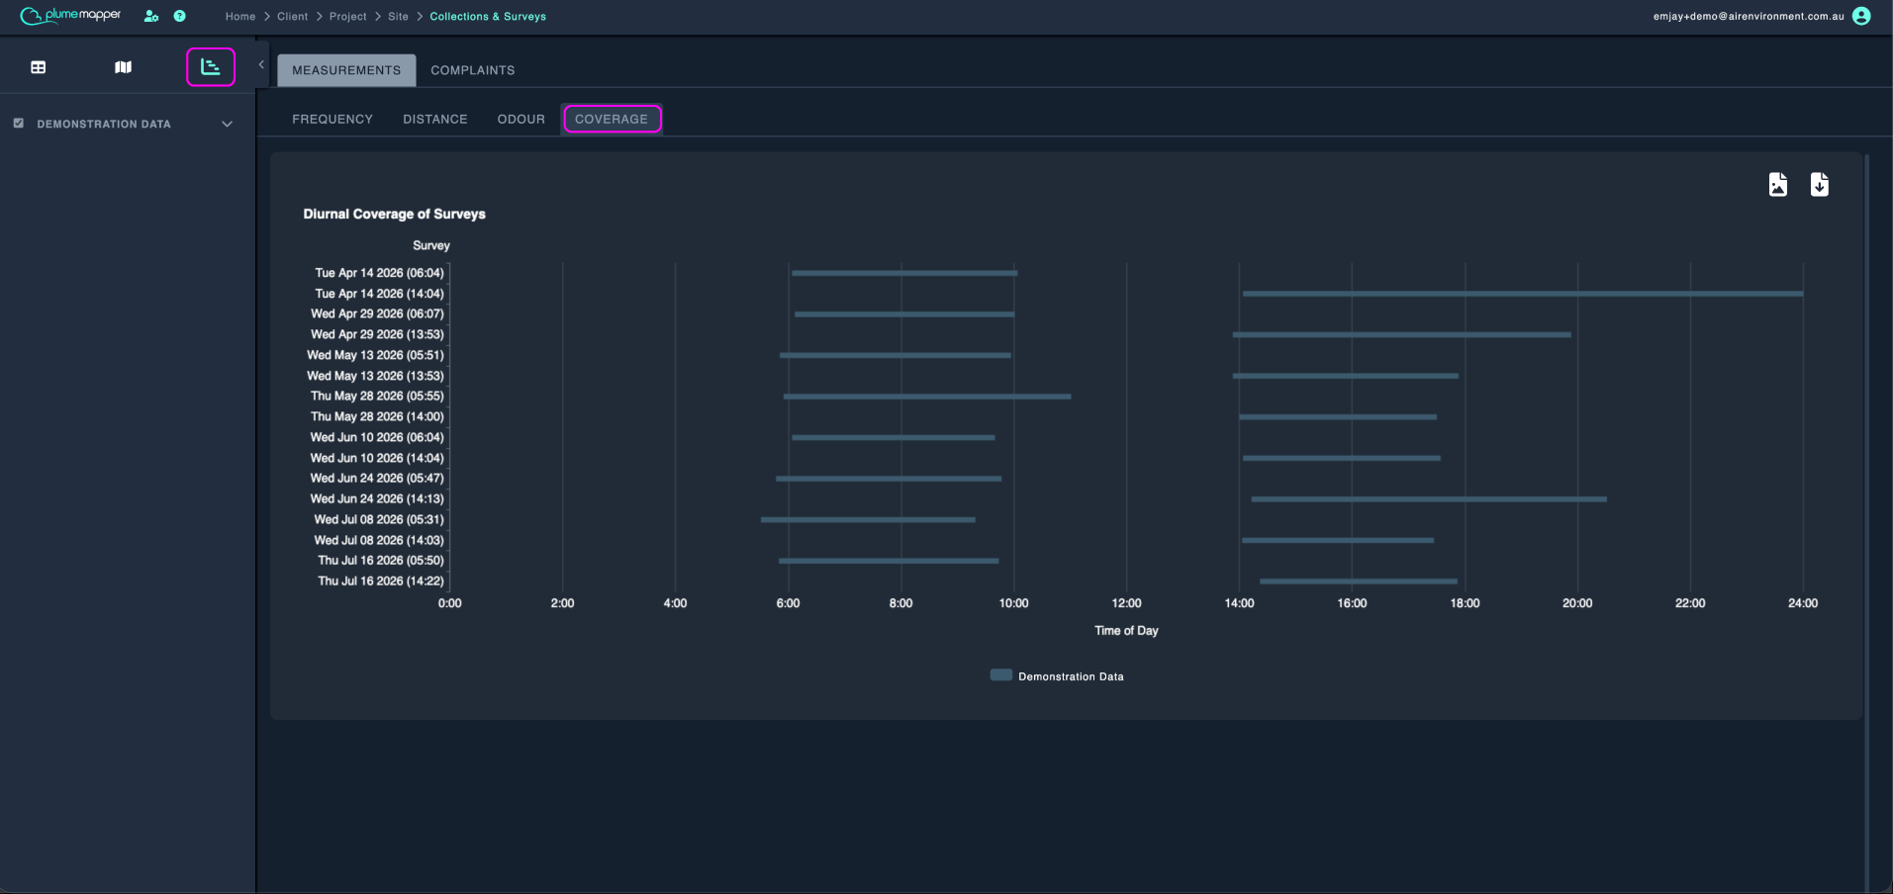Click the Thu May 28 2026 (05:55) bar

[927, 397]
